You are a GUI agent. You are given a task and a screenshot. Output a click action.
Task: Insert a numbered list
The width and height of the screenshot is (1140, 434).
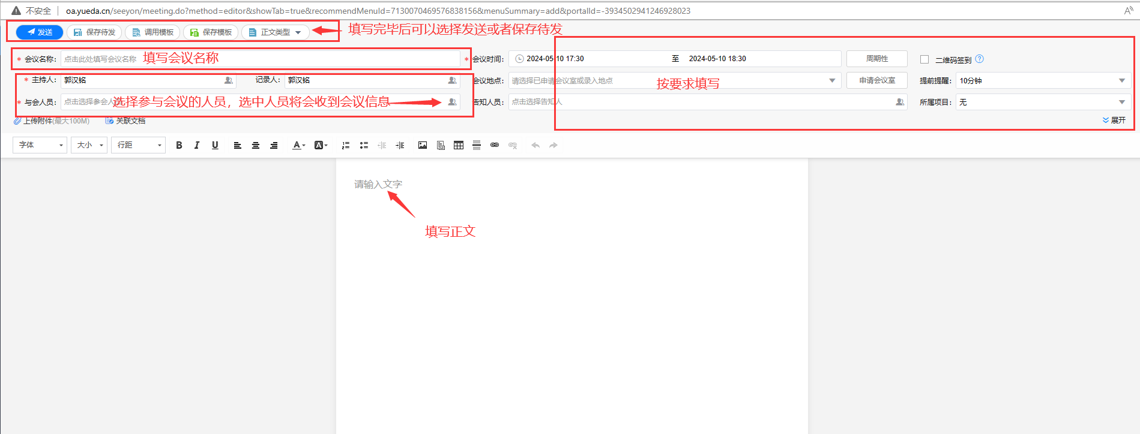346,145
